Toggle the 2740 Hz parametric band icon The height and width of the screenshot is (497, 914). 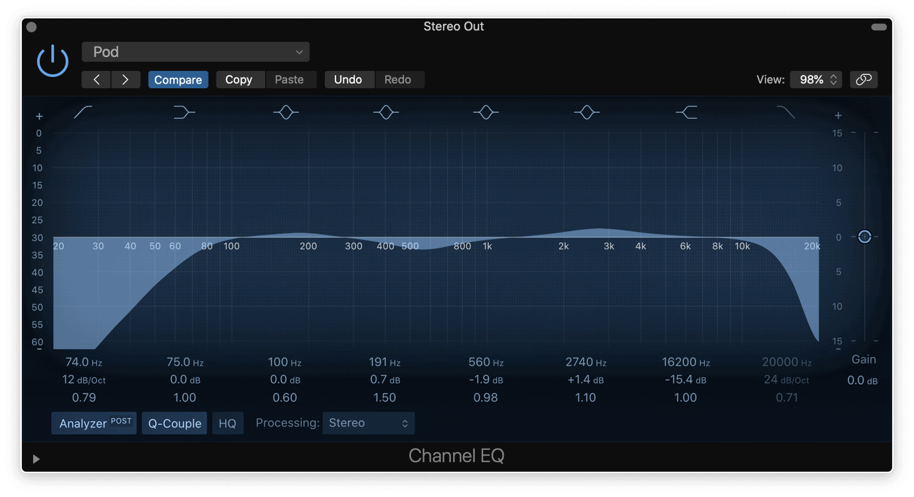(587, 112)
